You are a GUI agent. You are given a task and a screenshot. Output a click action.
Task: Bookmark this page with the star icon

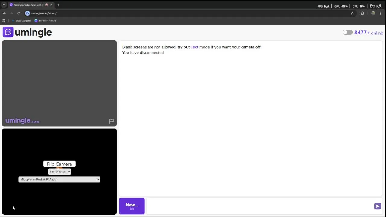click(352, 13)
